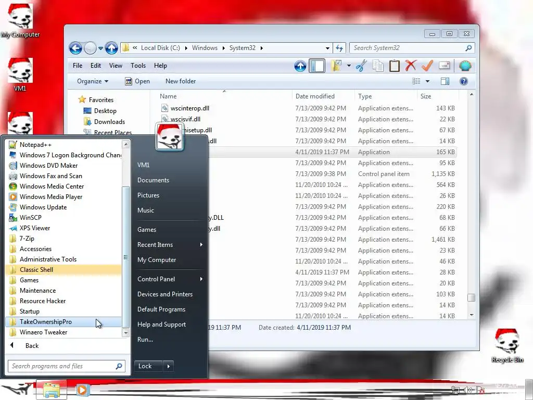Expand the Folder Options dropdown arrow in toolbar
The height and width of the screenshot is (400, 533).
349,66
